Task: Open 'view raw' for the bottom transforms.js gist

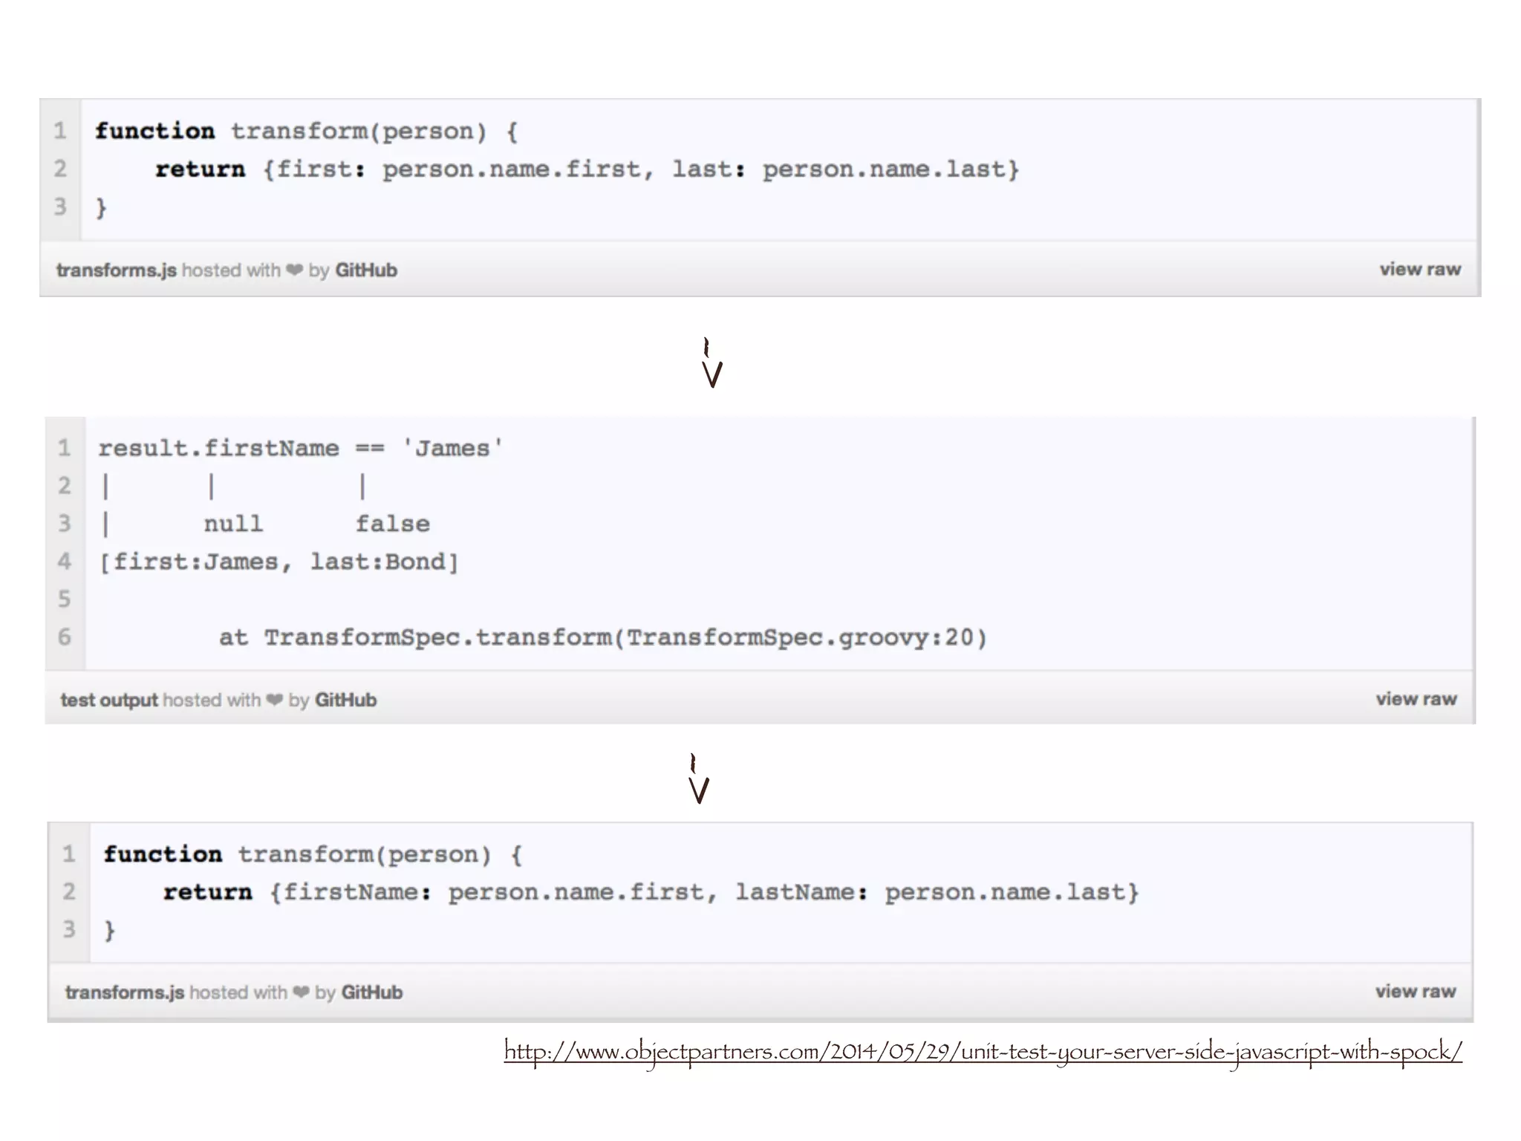Action: coord(1416,992)
